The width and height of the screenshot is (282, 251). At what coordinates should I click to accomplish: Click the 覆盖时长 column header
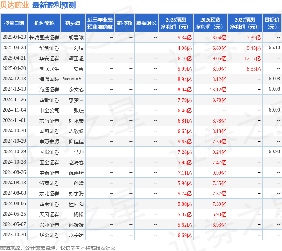146,23
